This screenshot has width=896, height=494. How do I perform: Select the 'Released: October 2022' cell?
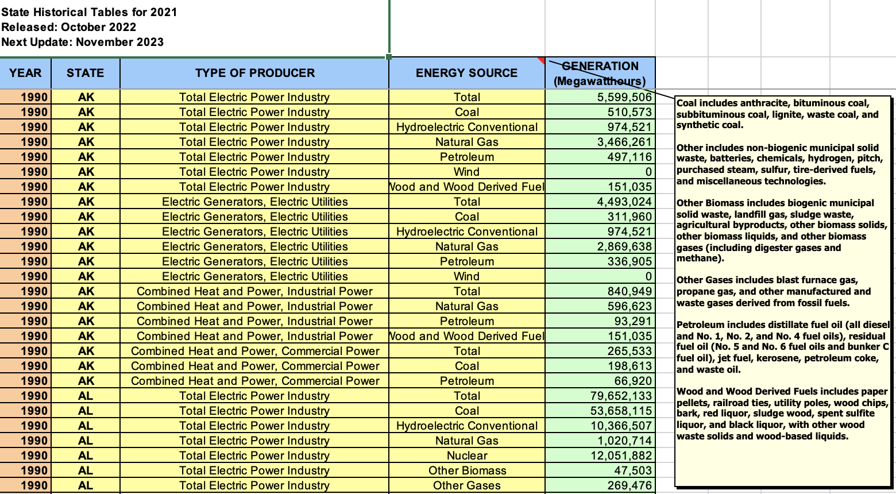pyautogui.click(x=69, y=27)
